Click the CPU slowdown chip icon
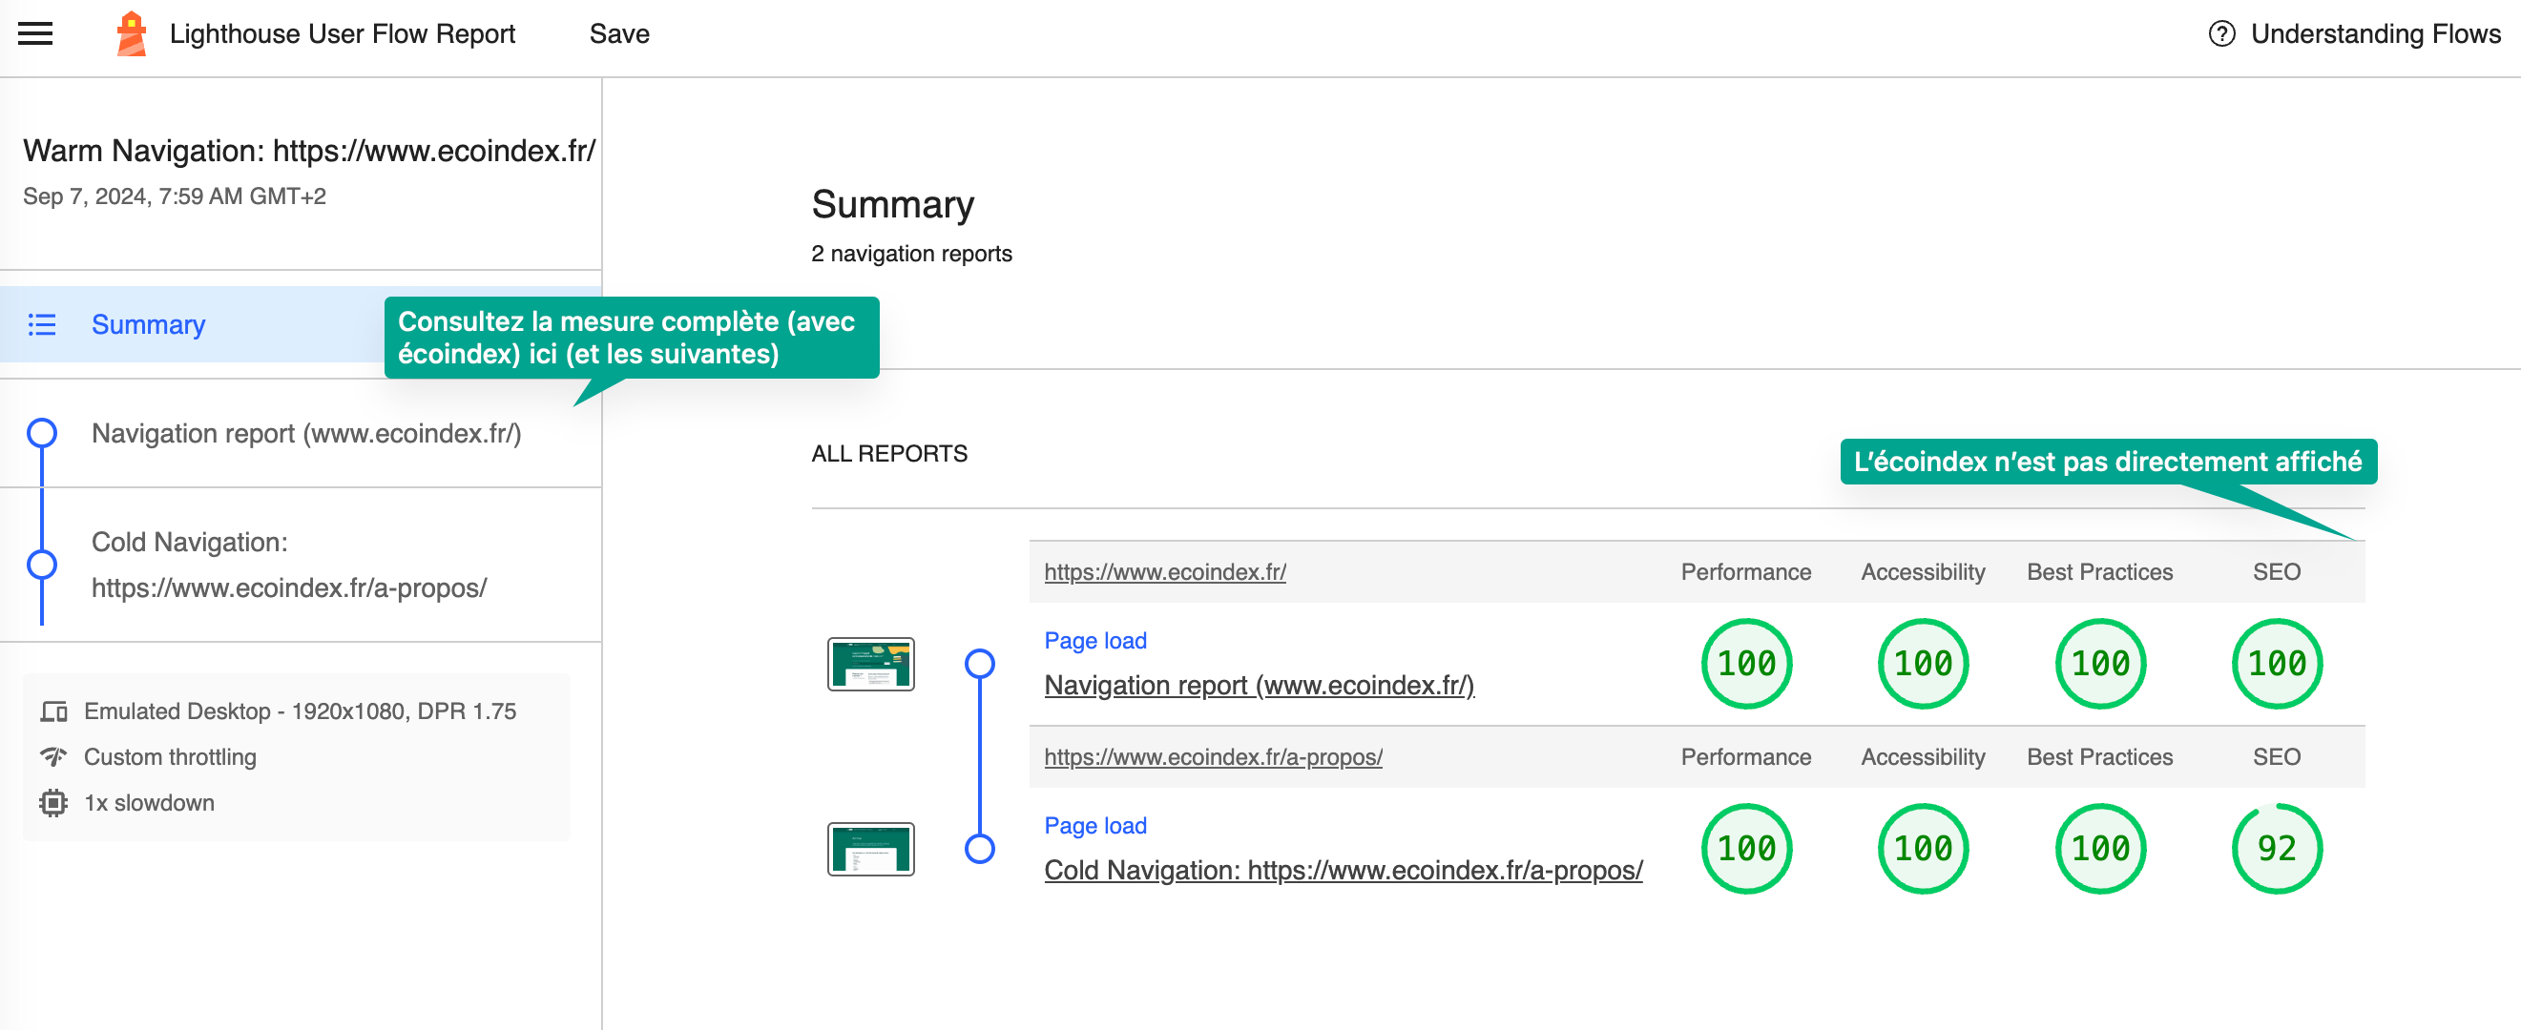The width and height of the screenshot is (2521, 1030). tap(53, 802)
